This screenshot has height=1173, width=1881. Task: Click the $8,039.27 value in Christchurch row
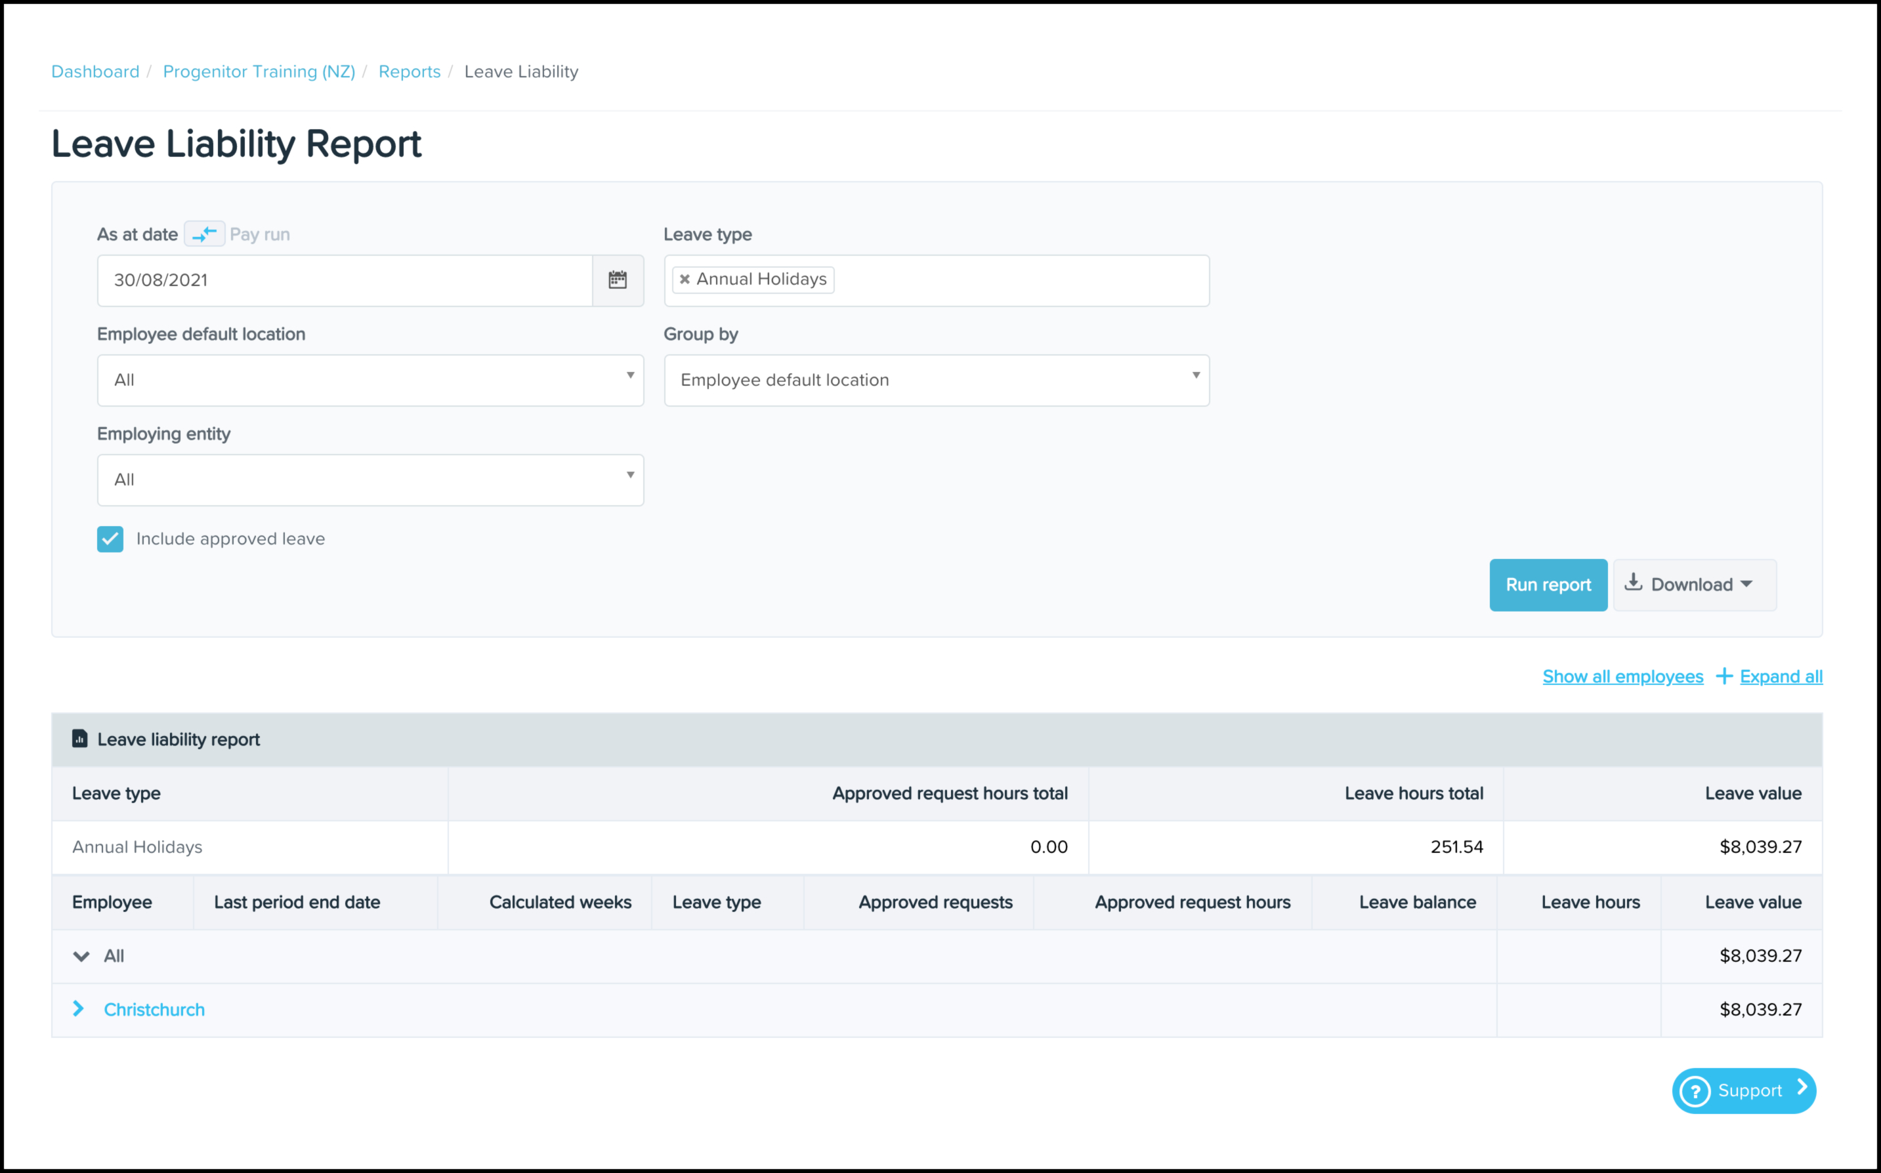pos(1761,1009)
